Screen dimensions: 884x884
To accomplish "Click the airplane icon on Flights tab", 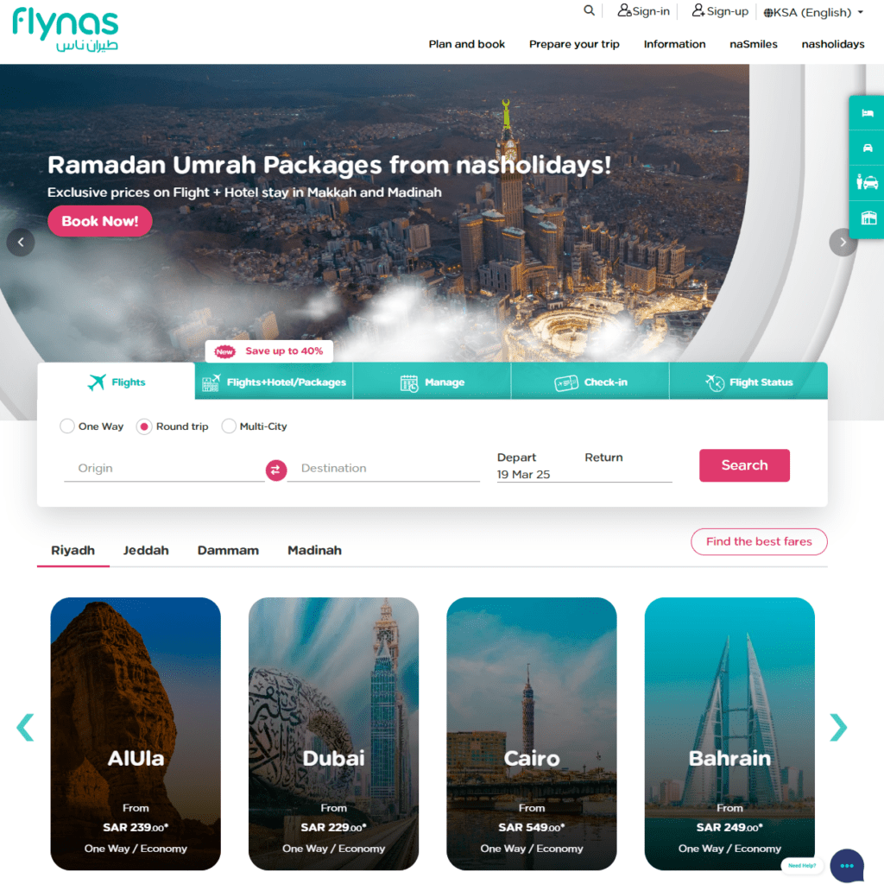I will point(97,382).
